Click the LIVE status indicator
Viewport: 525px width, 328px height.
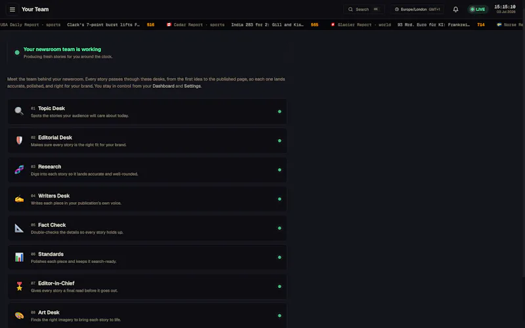(x=478, y=9)
